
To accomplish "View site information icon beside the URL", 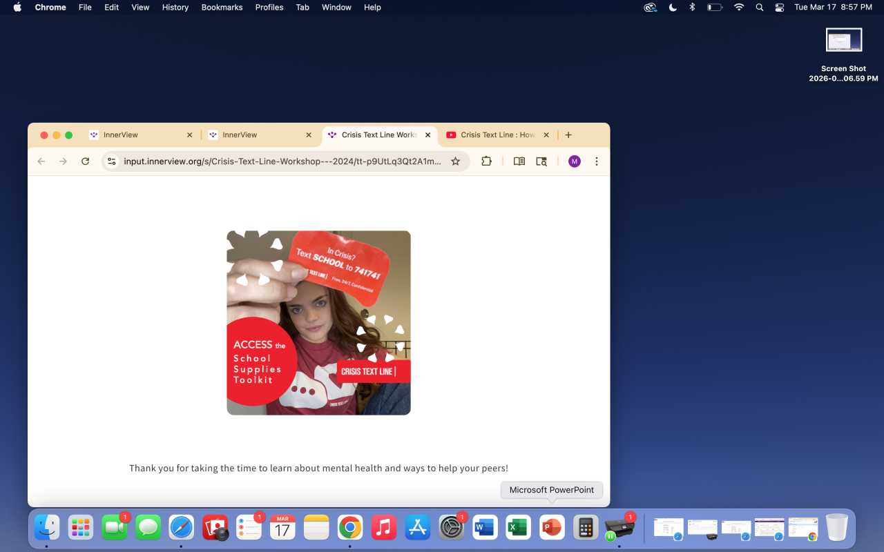I will (111, 161).
